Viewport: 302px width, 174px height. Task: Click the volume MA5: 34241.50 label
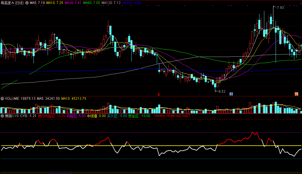48,99
